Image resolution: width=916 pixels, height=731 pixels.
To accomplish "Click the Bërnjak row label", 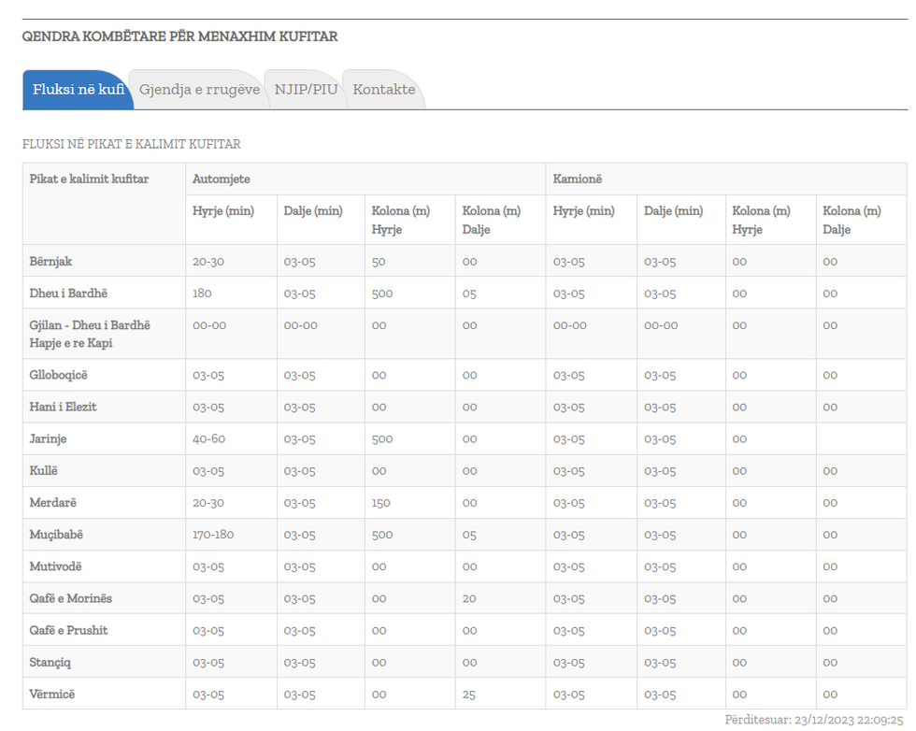I will 50,262.
